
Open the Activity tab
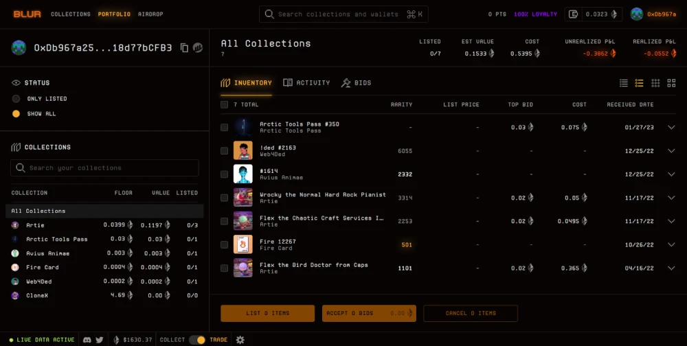click(306, 83)
